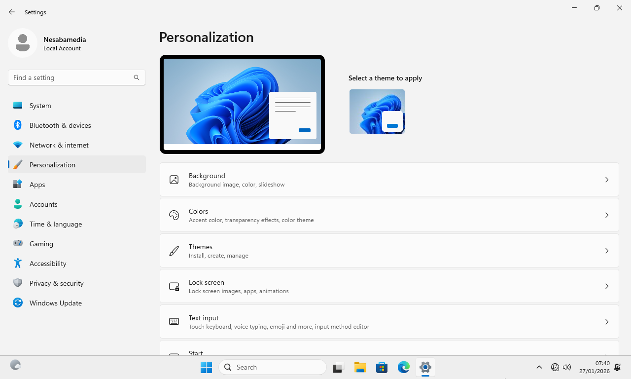Click the search magnifier in Find a setting
This screenshot has width=631, height=379.
tap(137, 77)
